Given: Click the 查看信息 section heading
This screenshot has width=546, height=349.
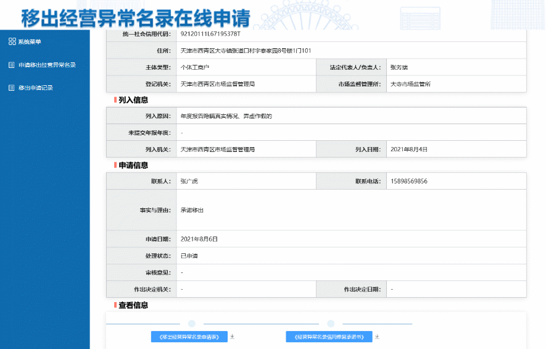Looking at the screenshot, I should [x=133, y=305].
